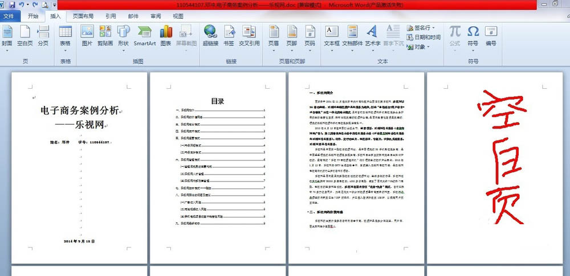Click the 链接 group label in ribbon
The height and width of the screenshot is (276, 570).
231,61
